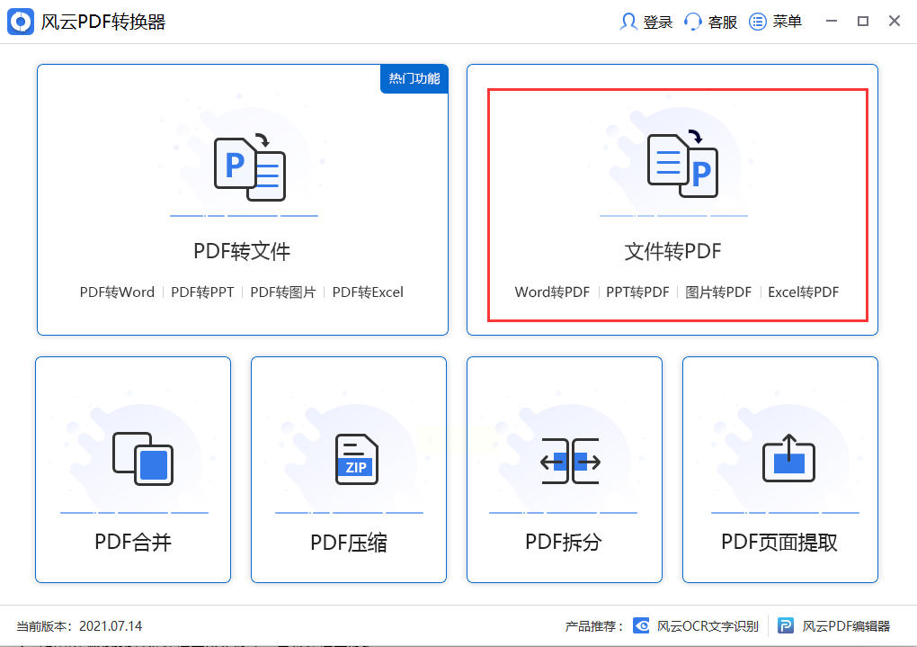Click the PDF页面提取 upload box icon

click(x=789, y=458)
